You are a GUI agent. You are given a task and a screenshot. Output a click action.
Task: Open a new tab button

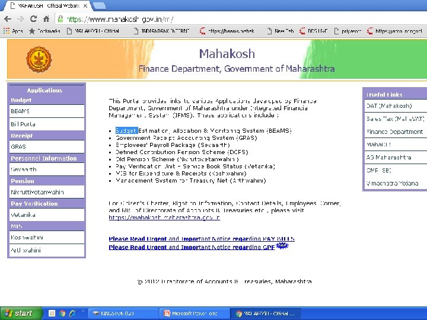click(x=99, y=5)
